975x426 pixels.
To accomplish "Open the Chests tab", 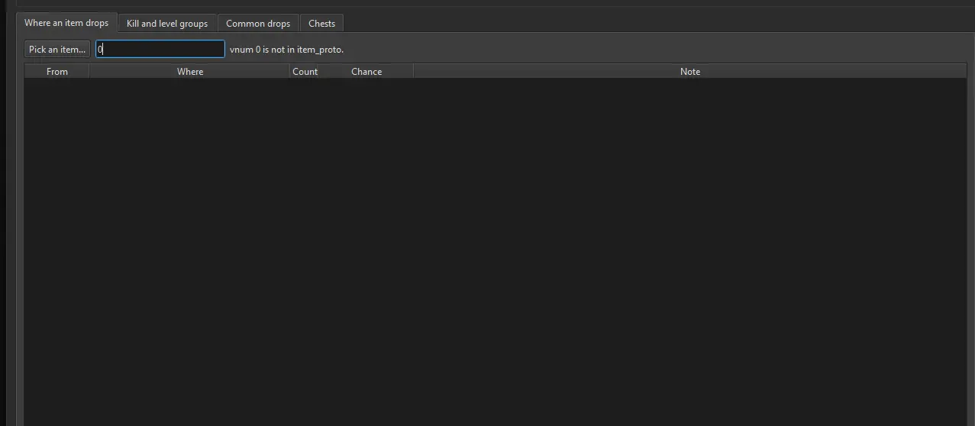I will click(x=321, y=24).
